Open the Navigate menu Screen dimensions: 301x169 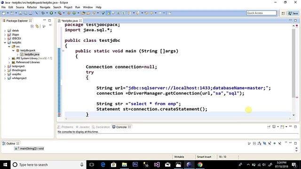tap(45, 8)
